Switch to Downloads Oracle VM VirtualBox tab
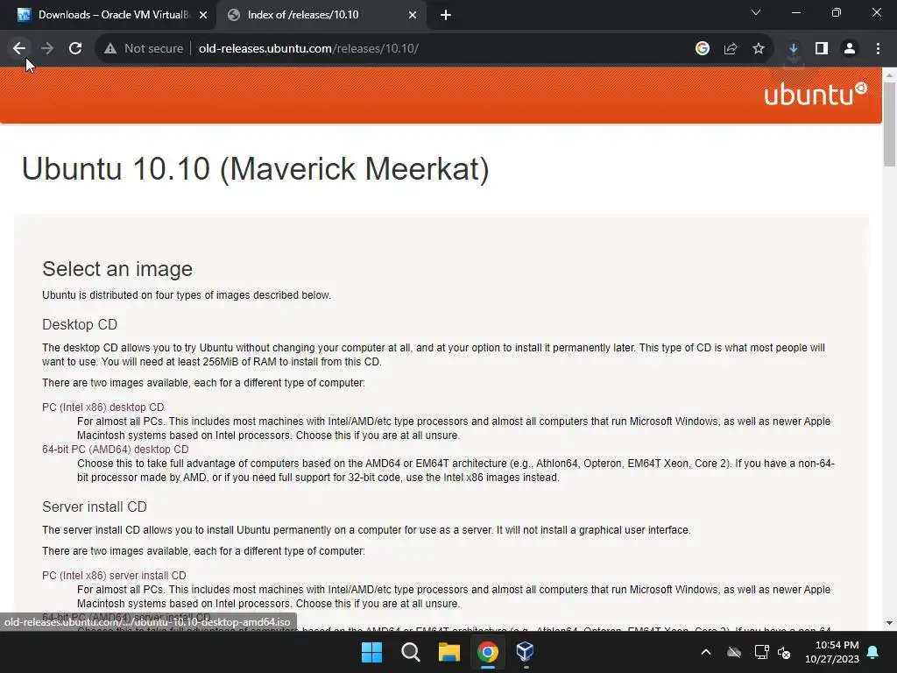This screenshot has height=673, width=897. 109,15
